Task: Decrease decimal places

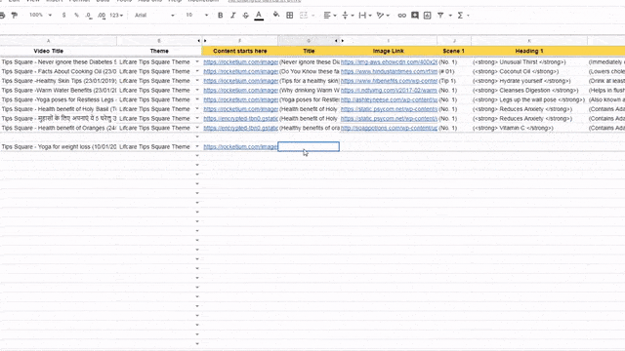Action: click(x=89, y=16)
